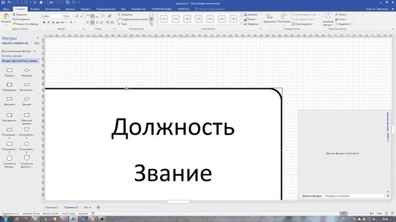The width and height of the screenshot is (396, 222).
Task: Pick the Документ shape
Action: [9, 101]
